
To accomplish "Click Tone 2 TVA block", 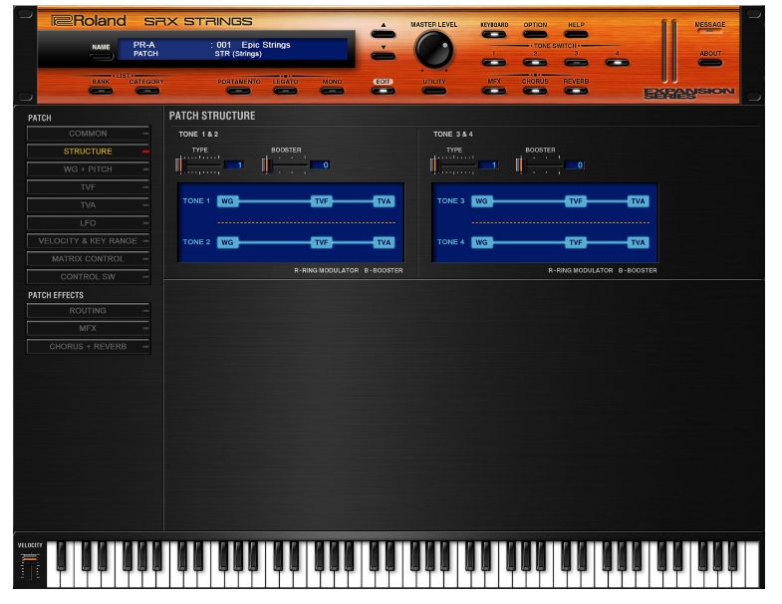I will (x=384, y=242).
